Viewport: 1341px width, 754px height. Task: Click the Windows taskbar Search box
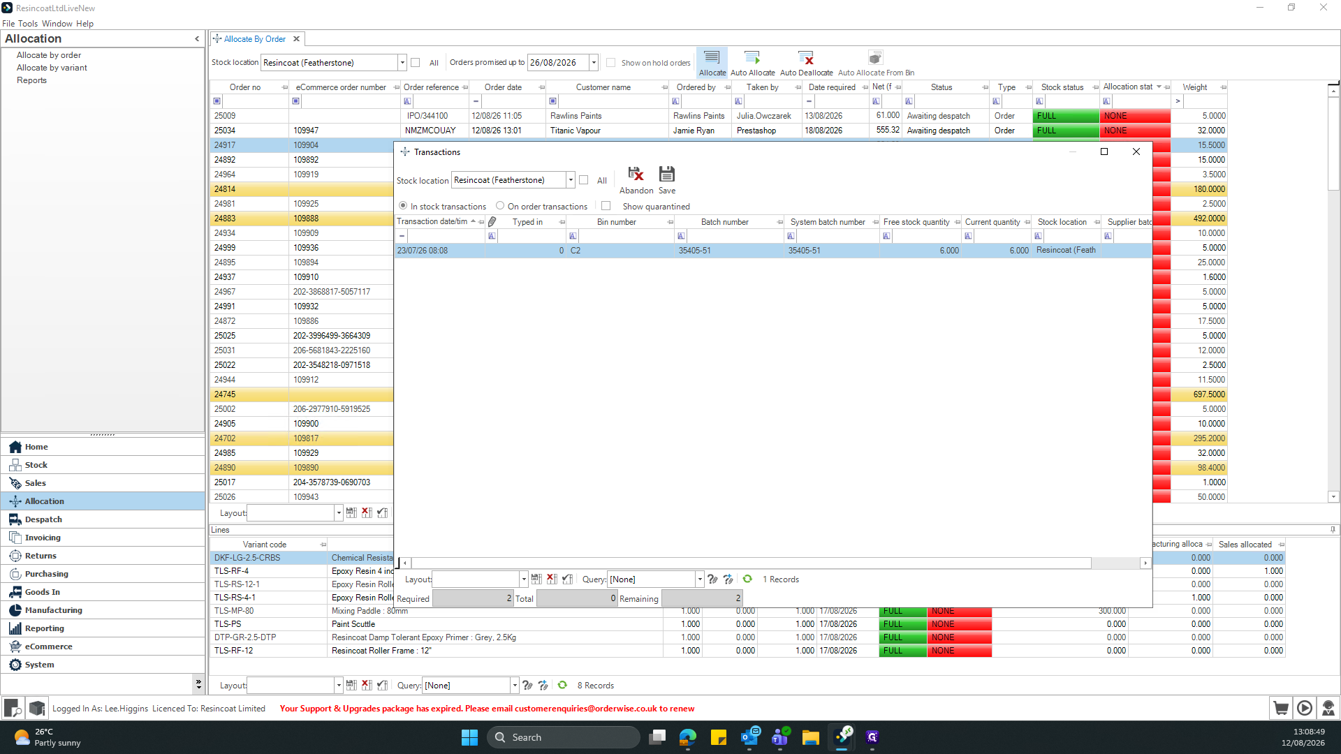pyautogui.click(x=563, y=737)
